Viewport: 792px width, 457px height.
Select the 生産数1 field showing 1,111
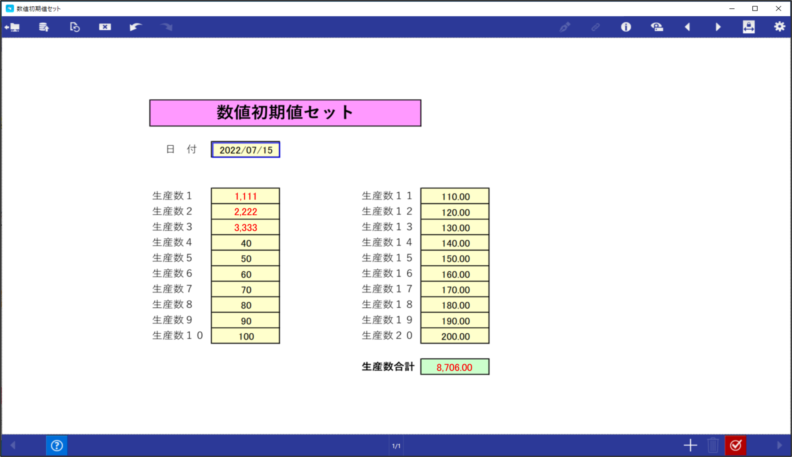click(x=246, y=196)
